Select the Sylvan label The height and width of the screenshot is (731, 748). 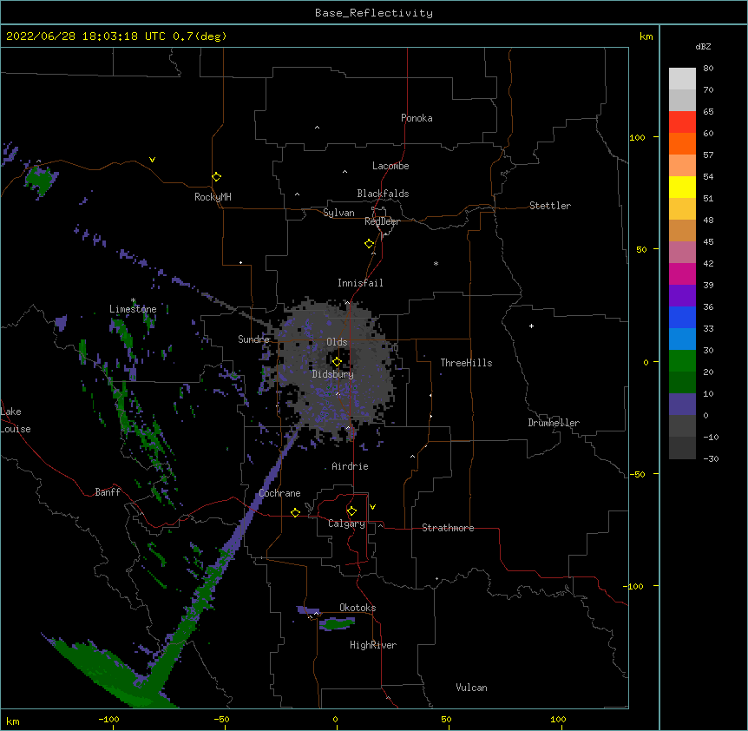[338, 213]
